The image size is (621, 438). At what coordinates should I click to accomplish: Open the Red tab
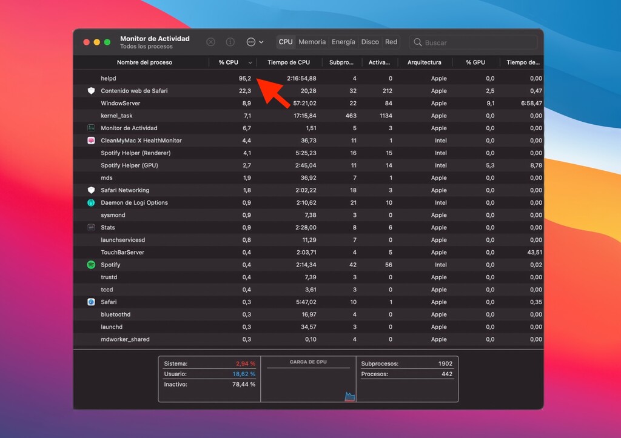click(391, 42)
